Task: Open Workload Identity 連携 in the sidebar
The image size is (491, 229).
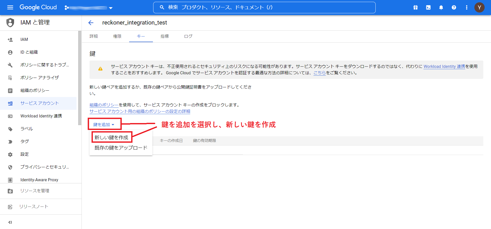Action: [x=38, y=116]
